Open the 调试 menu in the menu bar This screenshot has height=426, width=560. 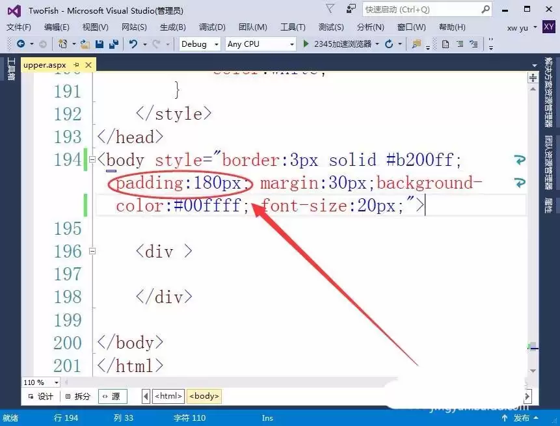point(211,27)
